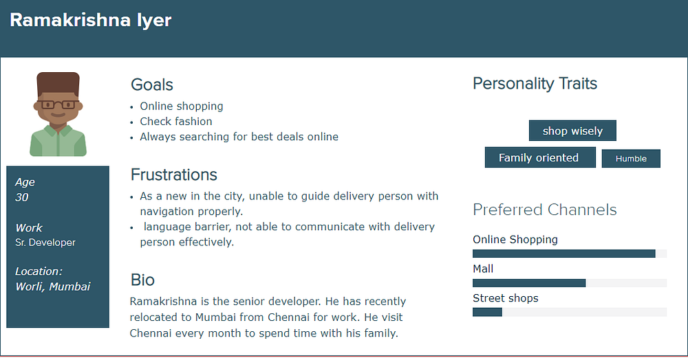This screenshot has width=688, height=358.
Task: Click the 'Worli, Mumbai' location text
Action: 53,287
